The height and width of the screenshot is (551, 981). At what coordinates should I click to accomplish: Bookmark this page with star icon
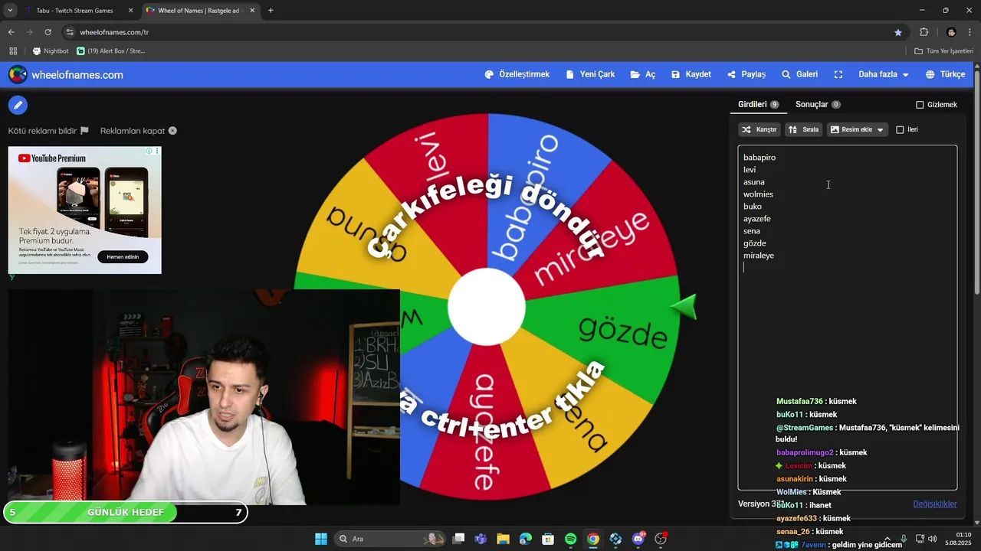click(898, 32)
